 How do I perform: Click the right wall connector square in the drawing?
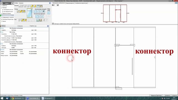(x=155, y=57)
